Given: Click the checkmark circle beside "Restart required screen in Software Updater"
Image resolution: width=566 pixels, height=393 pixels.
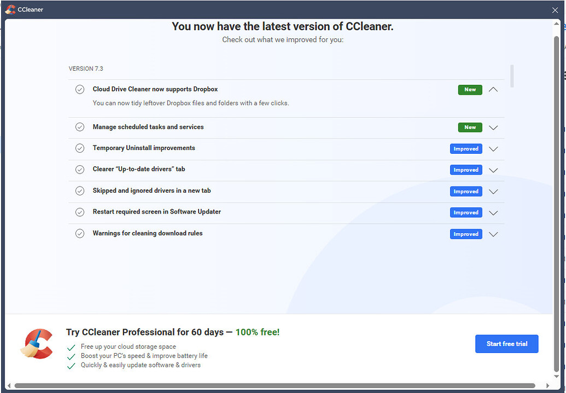Looking at the screenshot, I should (80, 212).
